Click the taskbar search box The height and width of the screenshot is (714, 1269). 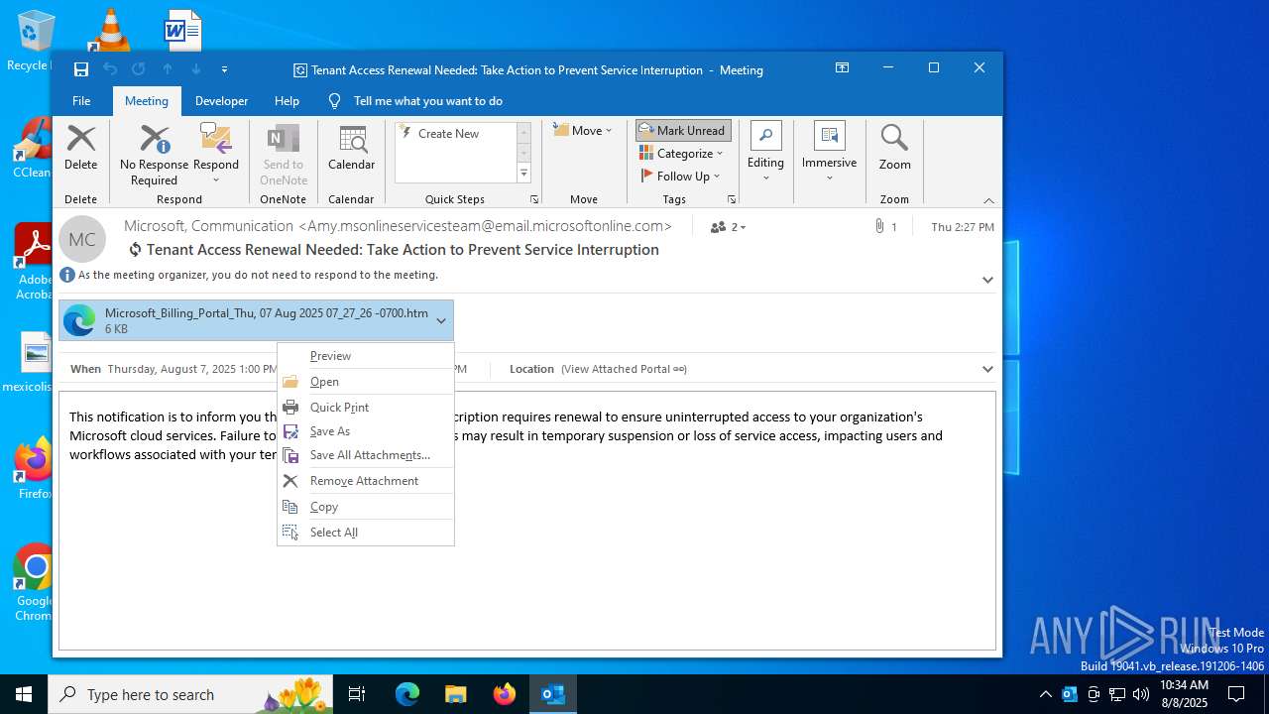190,694
